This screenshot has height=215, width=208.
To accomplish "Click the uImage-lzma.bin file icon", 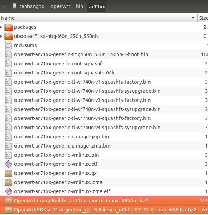I will click(8, 146).
